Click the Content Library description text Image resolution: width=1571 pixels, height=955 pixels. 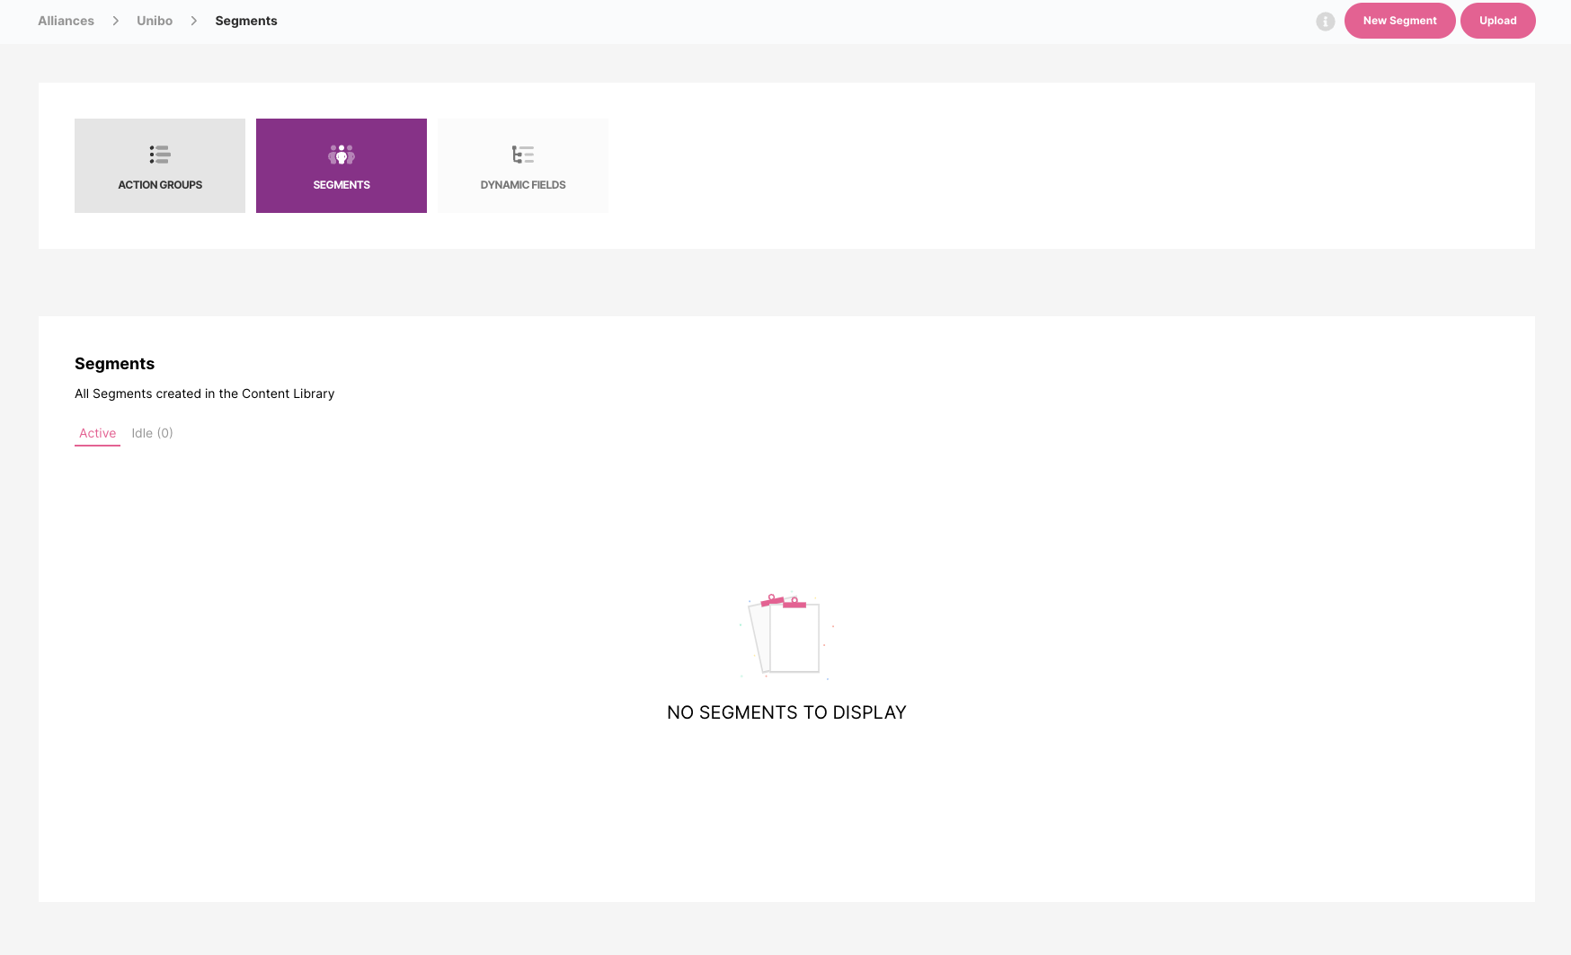[204, 393]
